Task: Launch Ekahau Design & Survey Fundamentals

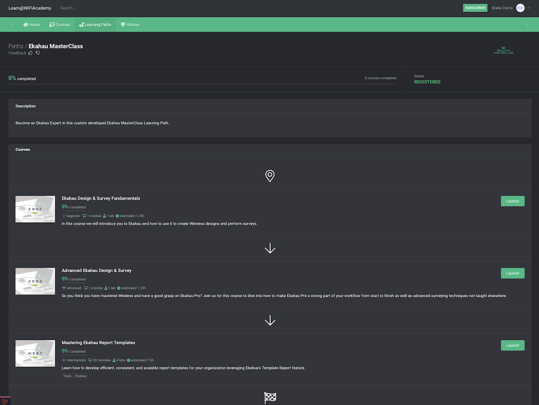Action: (512, 201)
